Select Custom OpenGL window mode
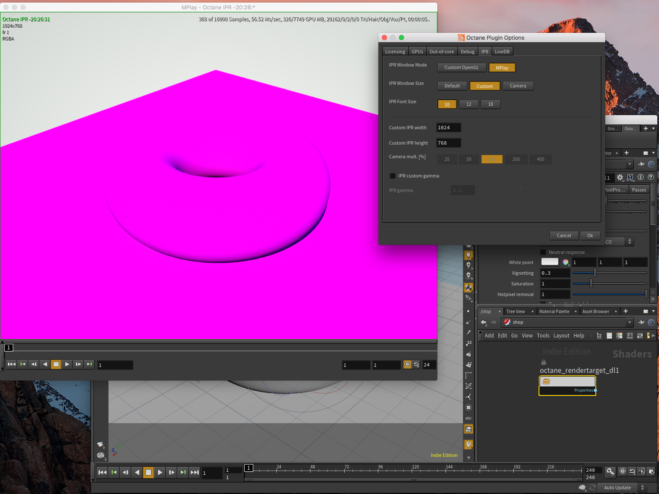659x494 pixels. tap(462, 67)
